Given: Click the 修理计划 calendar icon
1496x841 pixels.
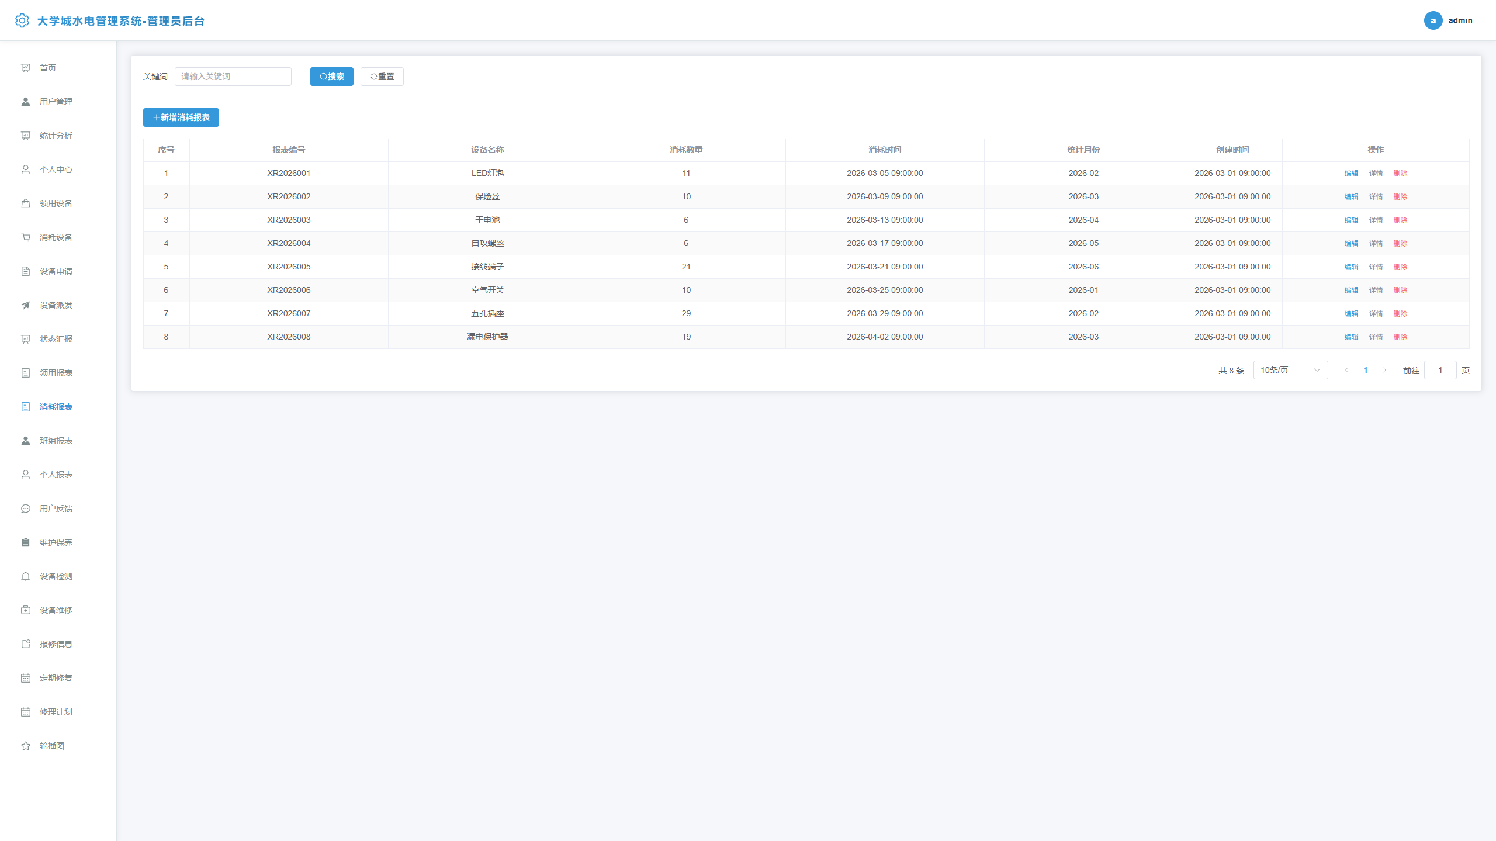Looking at the screenshot, I should [26, 712].
